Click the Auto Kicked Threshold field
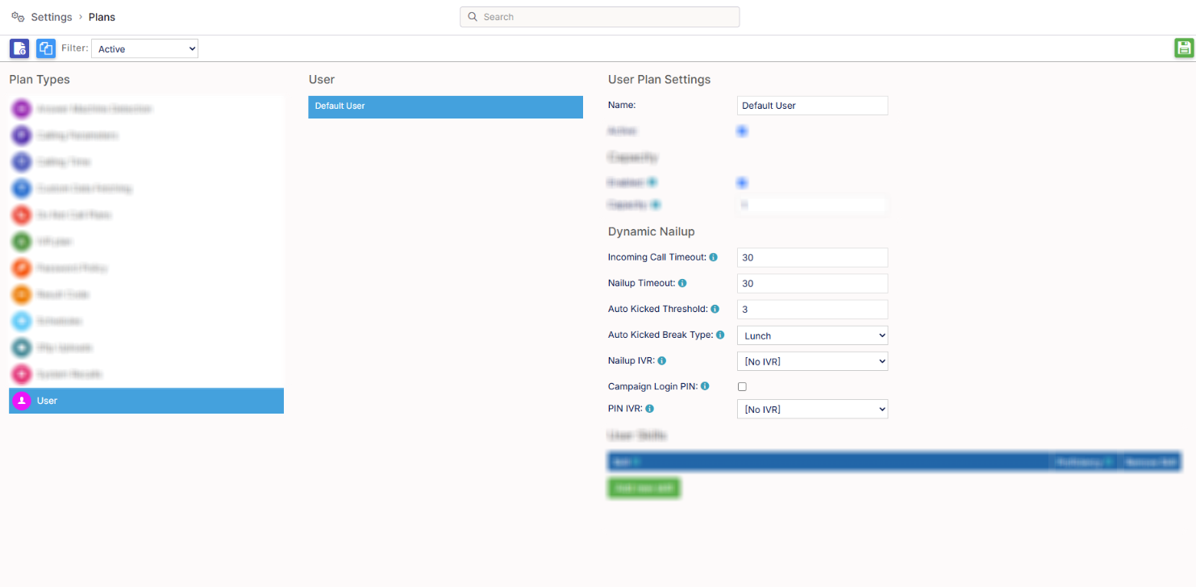 point(812,310)
